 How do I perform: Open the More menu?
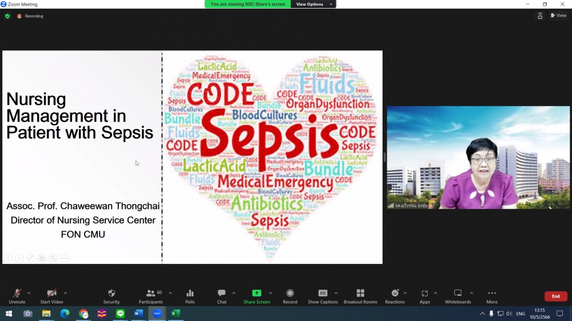point(492,294)
